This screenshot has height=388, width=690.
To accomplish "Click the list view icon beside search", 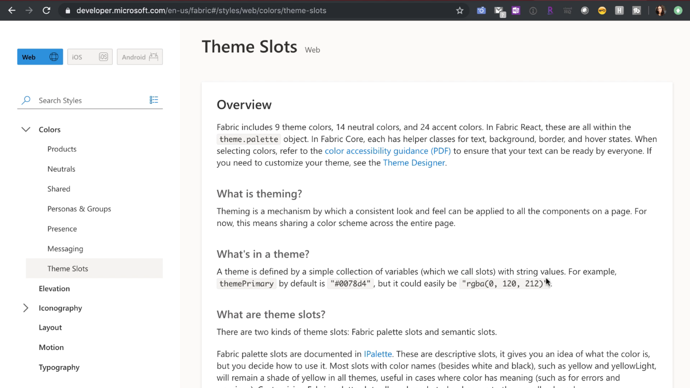I will pos(154,100).
